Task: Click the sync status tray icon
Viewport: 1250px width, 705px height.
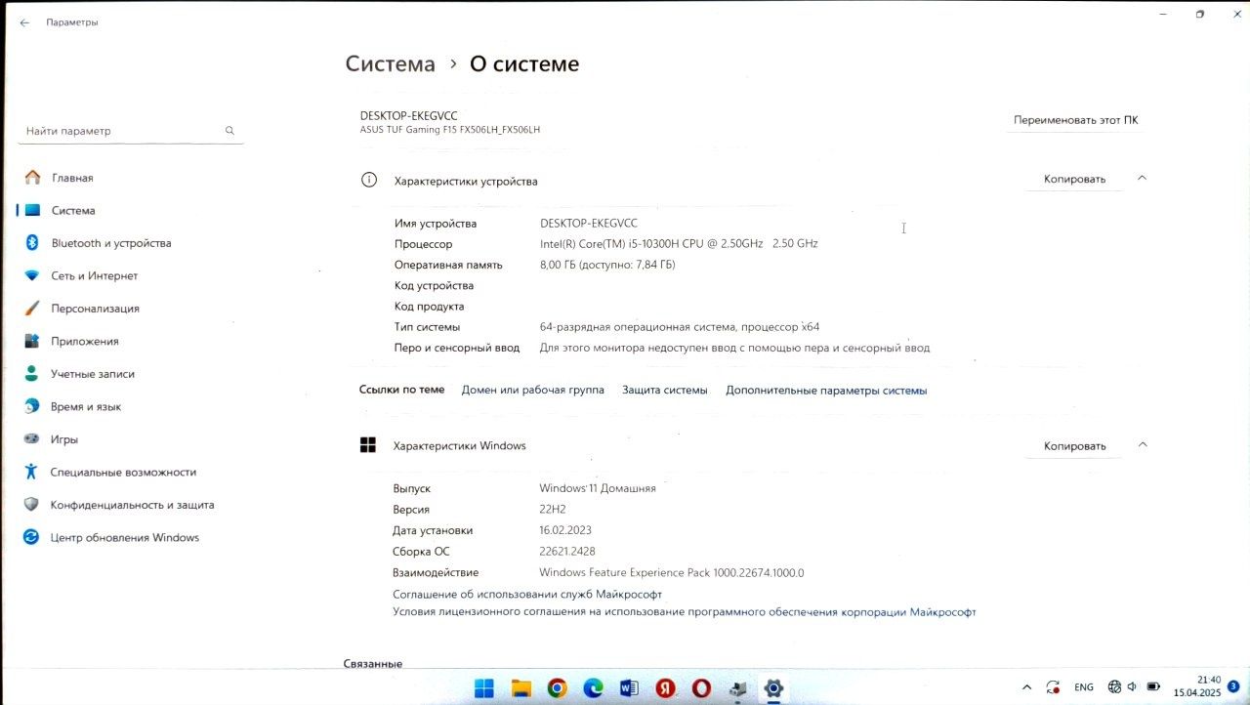Action: (1053, 687)
